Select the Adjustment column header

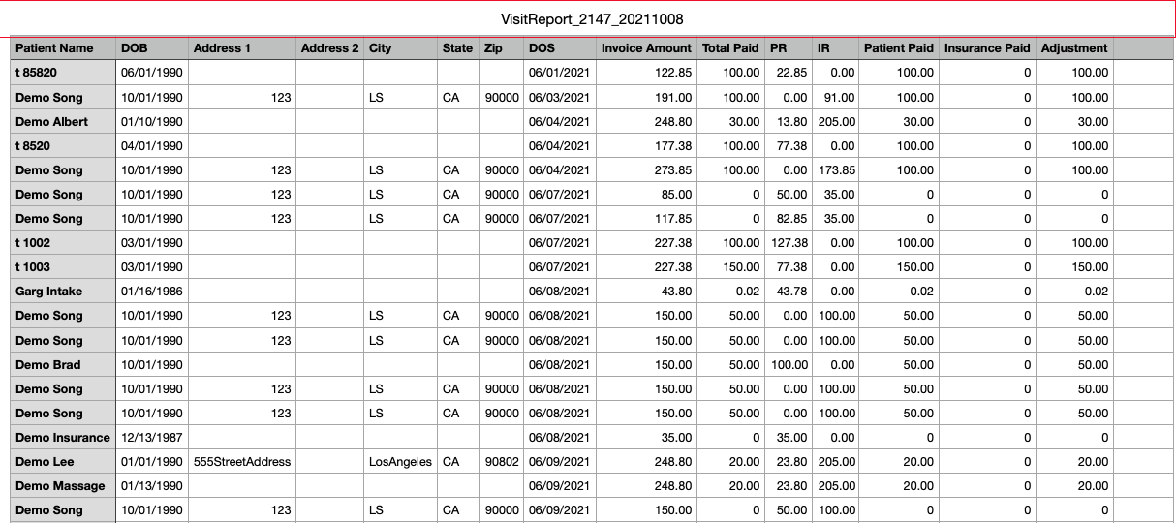point(1075,47)
